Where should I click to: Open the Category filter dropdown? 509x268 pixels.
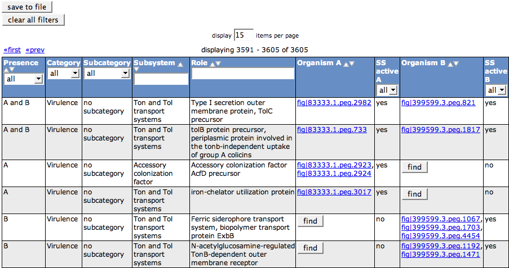[64, 74]
